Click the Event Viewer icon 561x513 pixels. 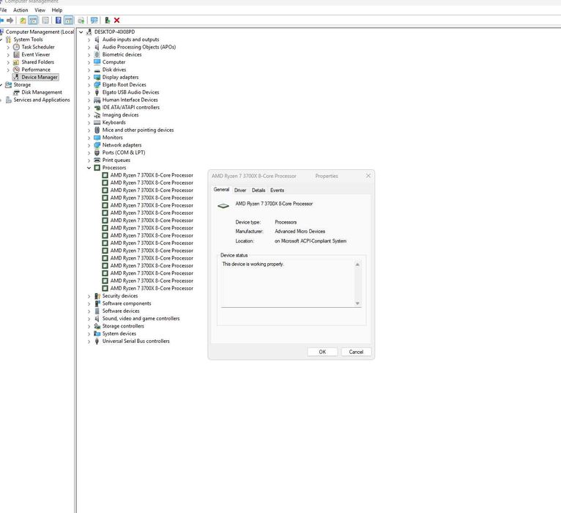pos(16,54)
